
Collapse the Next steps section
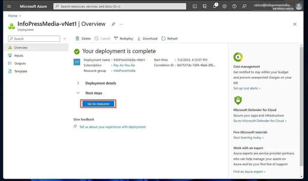click(78, 93)
